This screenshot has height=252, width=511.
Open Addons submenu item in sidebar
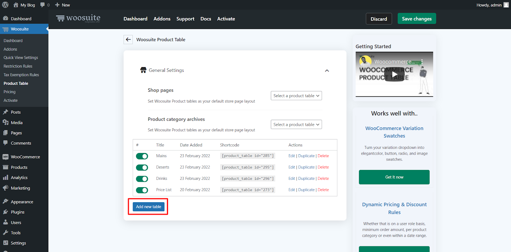pyautogui.click(x=10, y=49)
